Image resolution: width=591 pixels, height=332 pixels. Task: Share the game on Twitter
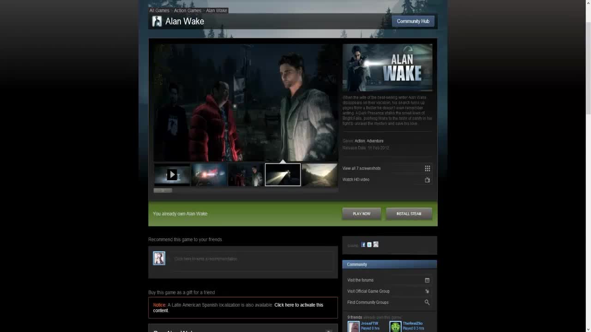pos(369,245)
